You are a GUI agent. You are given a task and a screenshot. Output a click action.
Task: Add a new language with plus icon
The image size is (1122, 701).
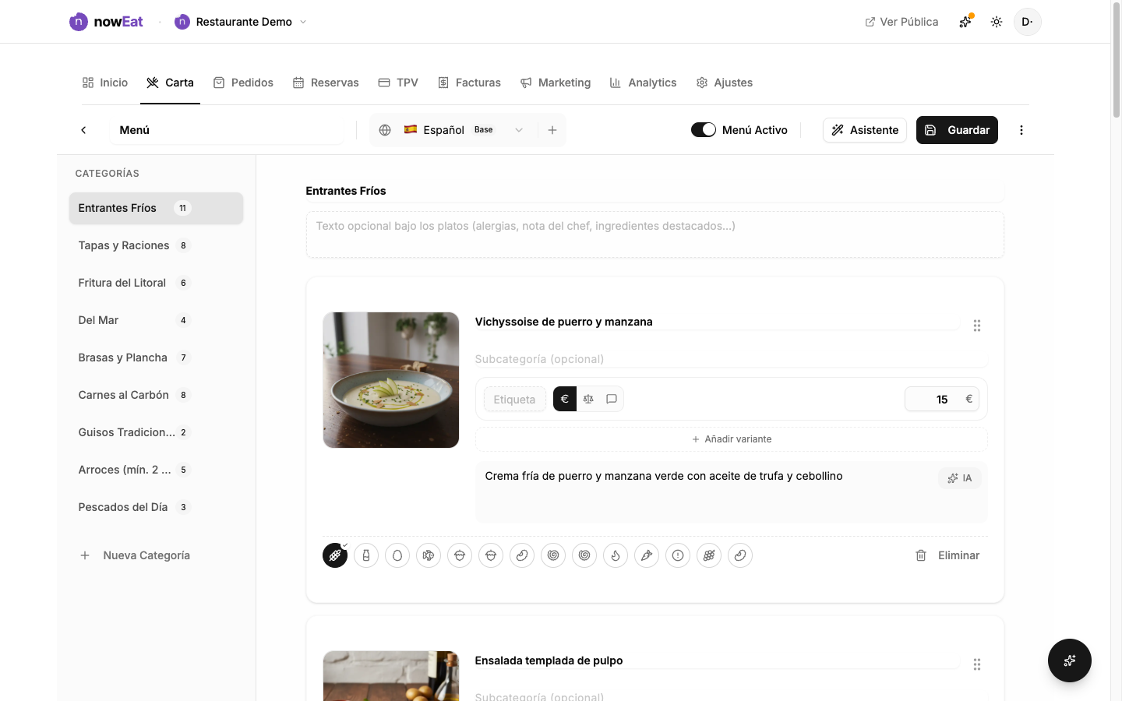pyautogui.click(x=552, y=130)
